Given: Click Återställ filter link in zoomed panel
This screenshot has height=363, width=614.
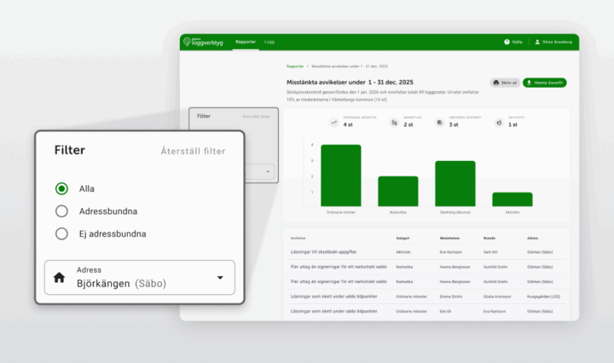Looking at the screenshot, I should point(193,151).
